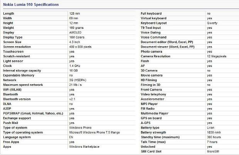The height and width of the screenshot is (155, 239).
Task: Select the '21 Mb / s' value
Action: (76, 85)
